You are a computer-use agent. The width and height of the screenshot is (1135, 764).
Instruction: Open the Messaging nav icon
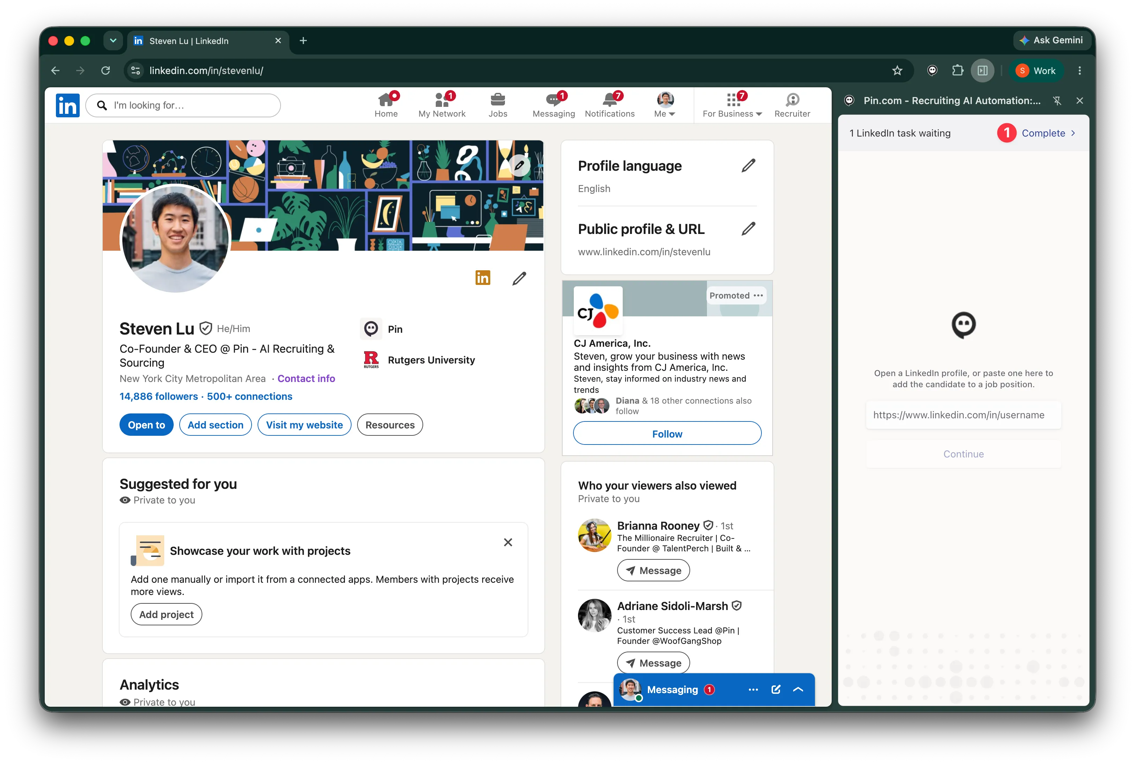[x=554, y=105]
